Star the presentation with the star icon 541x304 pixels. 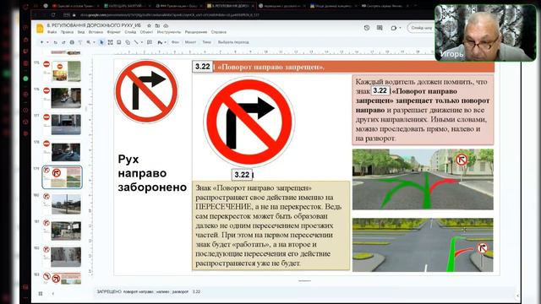[x=149, y=26]
